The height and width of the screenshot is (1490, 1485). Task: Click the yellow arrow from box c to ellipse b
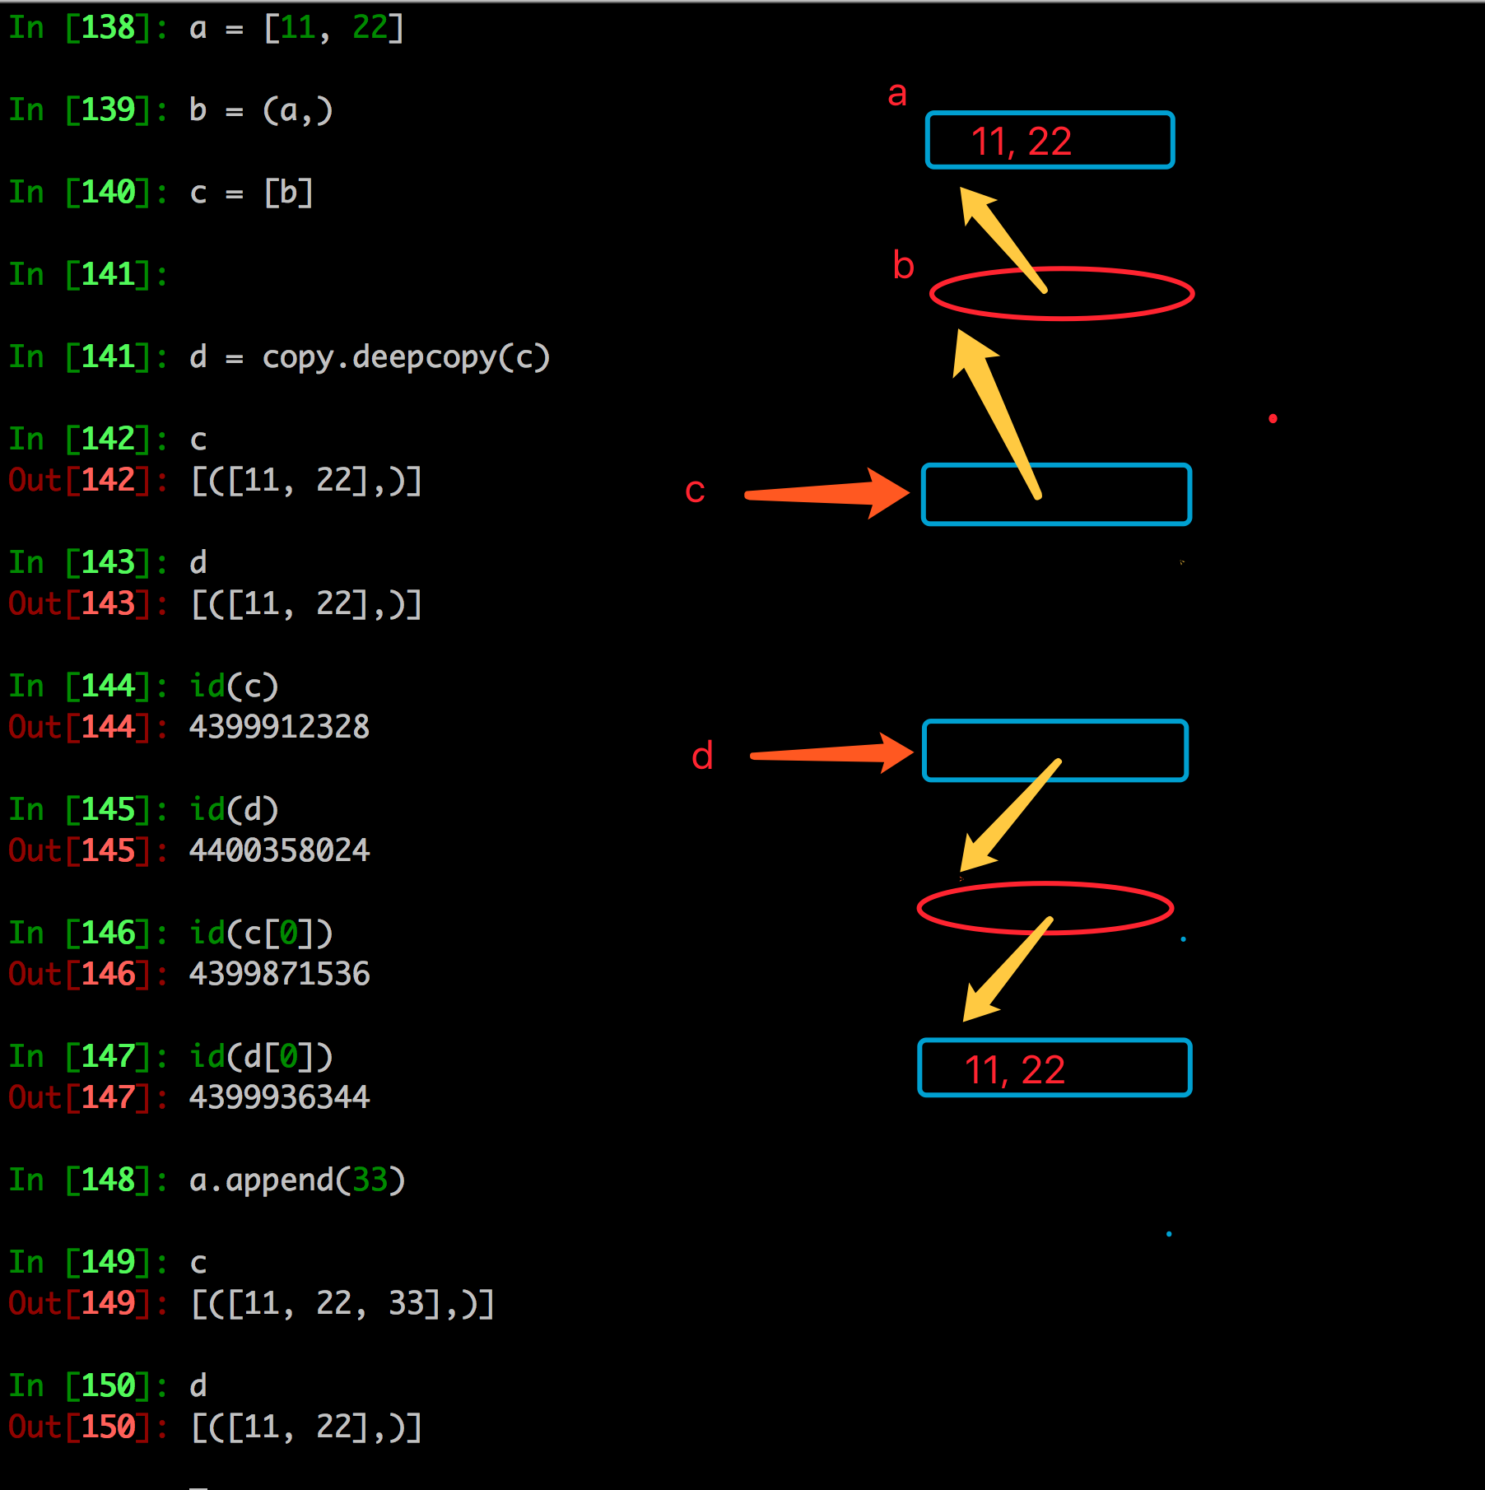pos(996,412)
